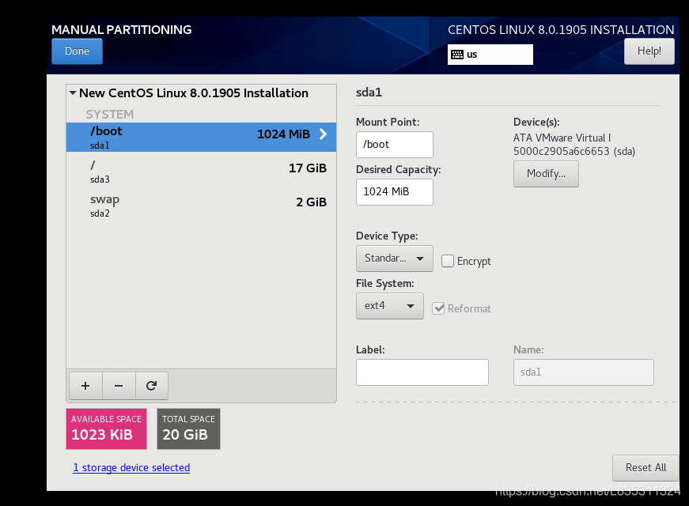This screenshot has height=506, width=689.
Task: Click the SYSTEM section heading
Action: 109,114
